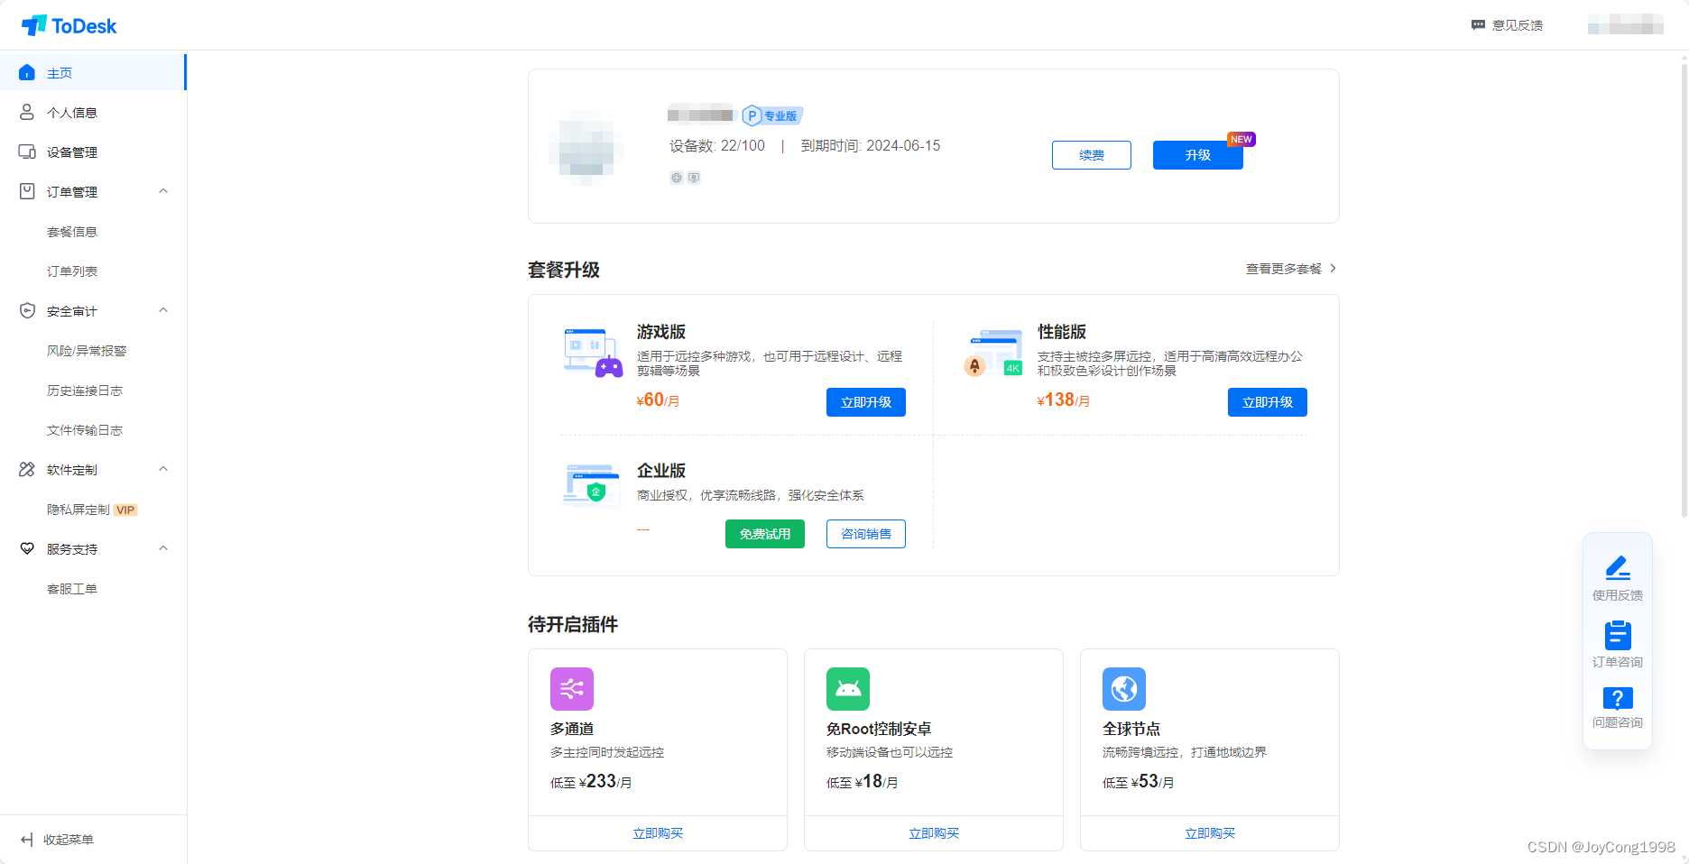Open the 主页 home icon

[27, 73]
